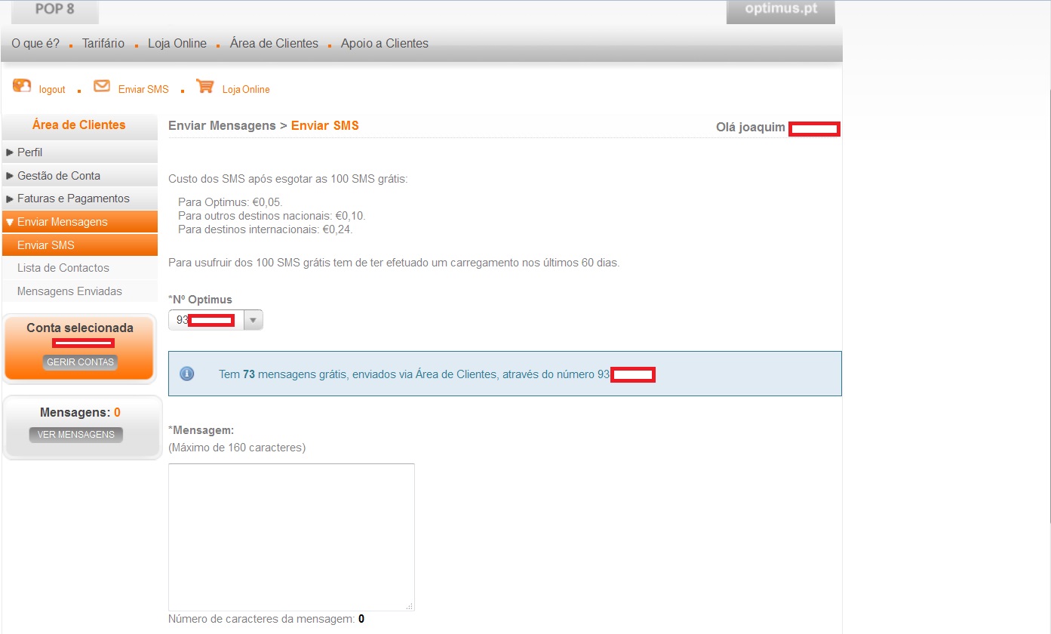This screenshot has width=1051, height=634.
Task: Click the logout link
Action: point(52,90)
